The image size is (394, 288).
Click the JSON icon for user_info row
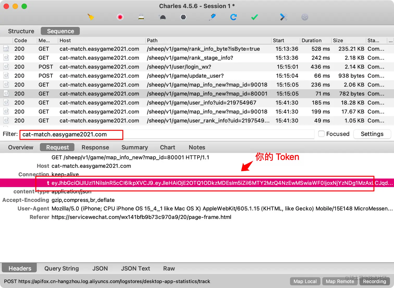click(x=6, y=103)
